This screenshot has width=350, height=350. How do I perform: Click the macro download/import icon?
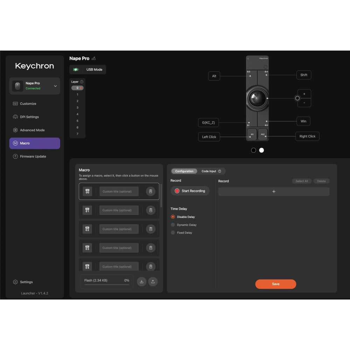point(141,281)
